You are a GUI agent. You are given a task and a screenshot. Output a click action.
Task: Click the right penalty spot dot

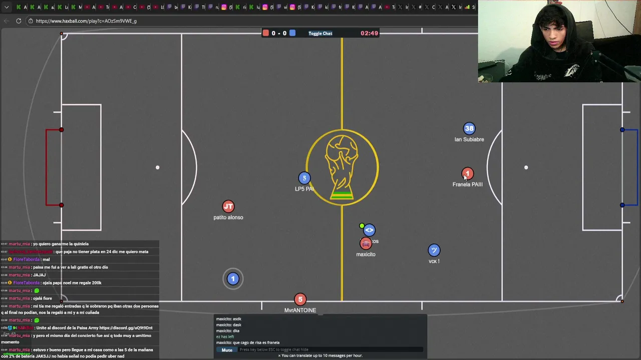pyautogui.click(x=526, y=167)
